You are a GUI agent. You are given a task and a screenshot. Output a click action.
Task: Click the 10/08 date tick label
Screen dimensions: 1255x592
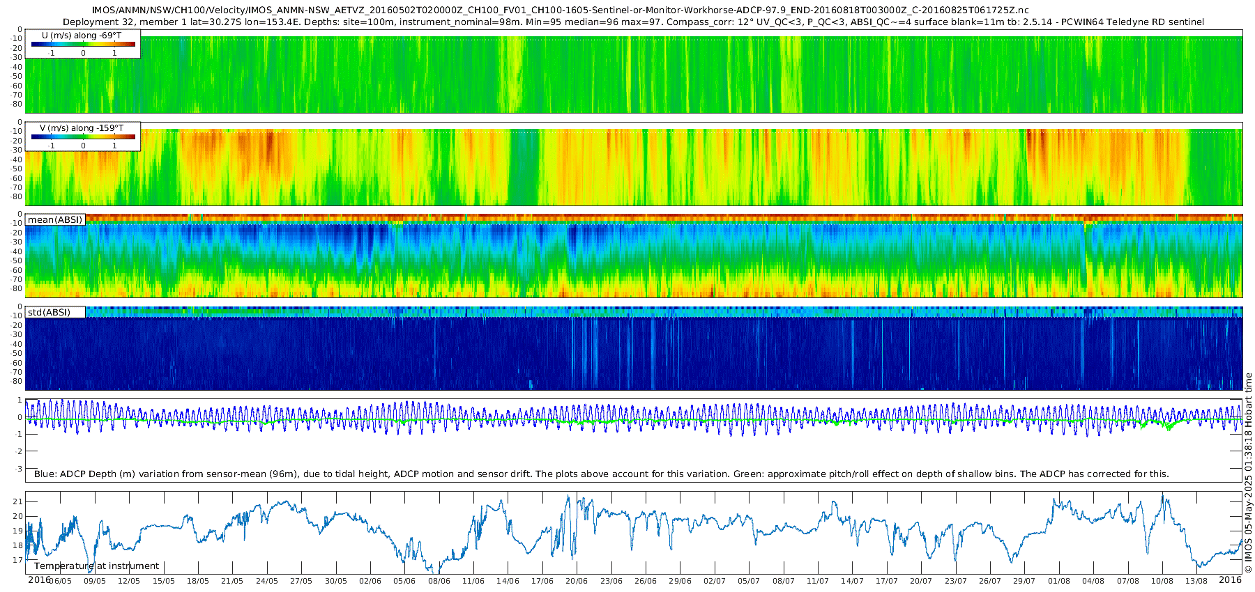point(1162,581)
